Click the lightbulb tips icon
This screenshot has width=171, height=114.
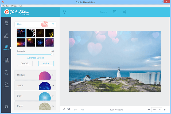(x=64, y=12)
